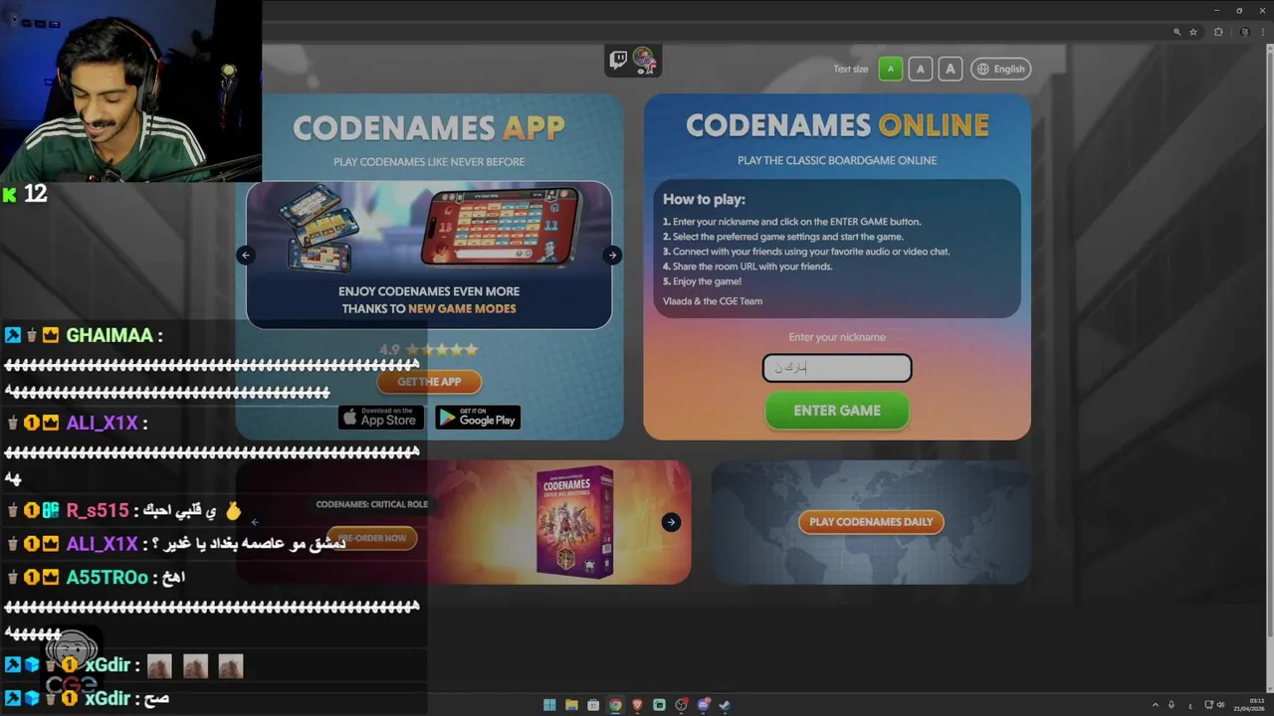
Task: Click the Codenames Critical Role box image
Action: [x=574, y=521]
